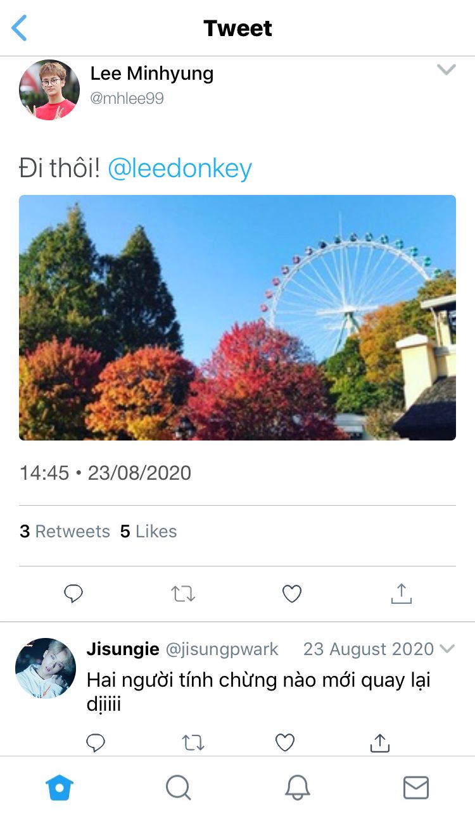This screenshot has height=819, width=475.
Task: Open Lee Minhyung's profile picture
Action: click(x=49, y=90)
